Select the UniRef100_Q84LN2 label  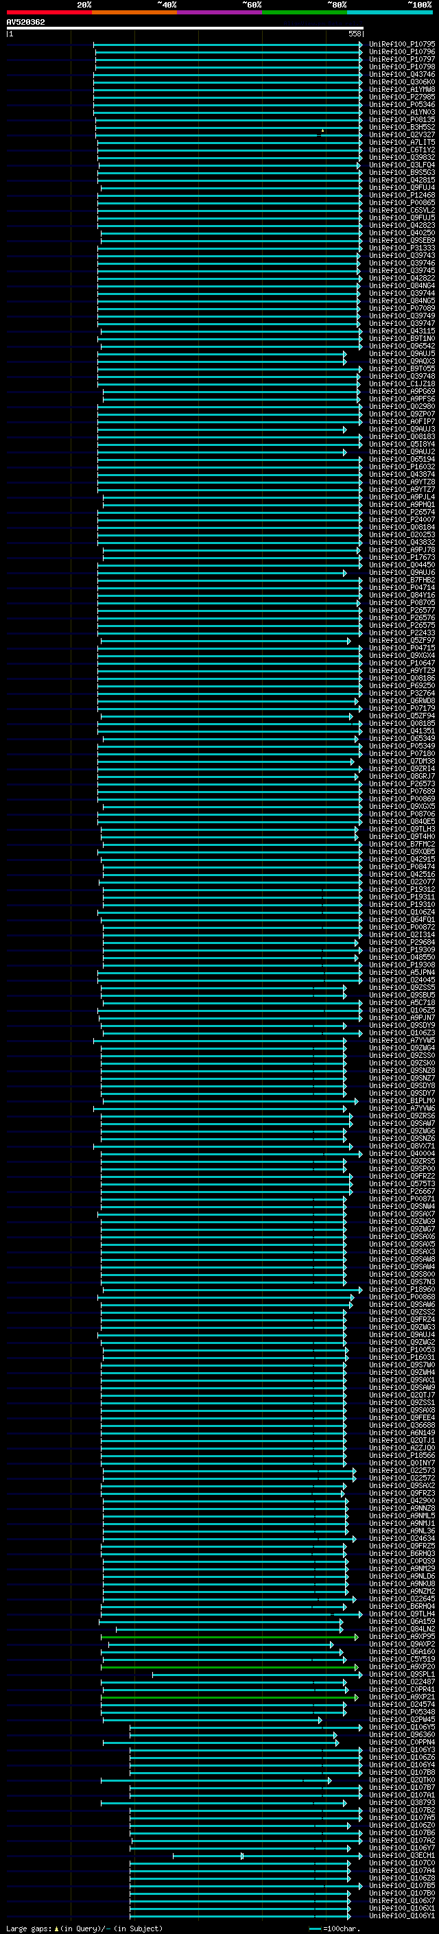click(x=402, y=1629)
